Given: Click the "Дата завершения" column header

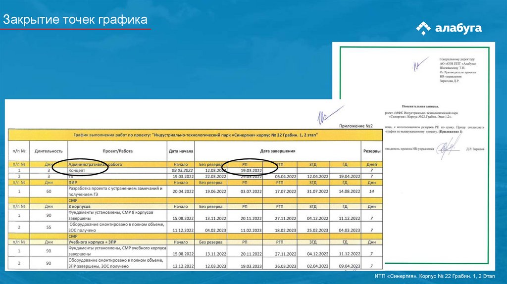Looking at the screenshot, I should (x=277, y=151).
